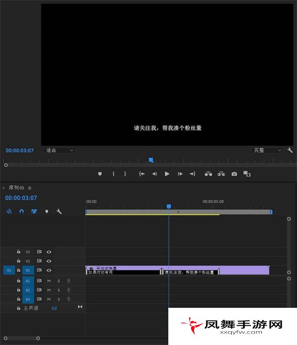
Task: Step back one frame
Action: click(x=154, y=174)
